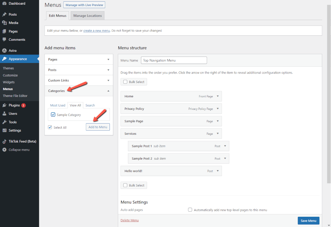Open the Search tab in Categories
Image resolution: width=331 pixels, height=227 pixels.
[x=90, y=105]
